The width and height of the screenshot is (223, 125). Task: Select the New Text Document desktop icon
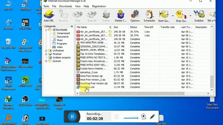coord(212,103)
